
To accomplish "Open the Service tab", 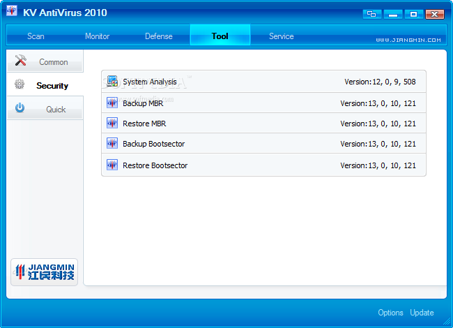I will pos(282,36).
